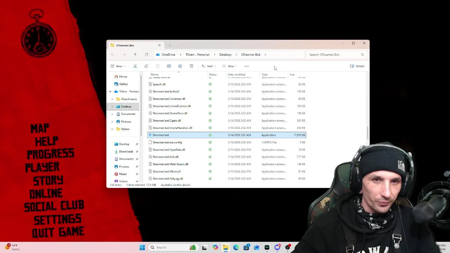Expand the Videos tree node under T0ken
Screen dimensions: 450x253
[112, 129]
